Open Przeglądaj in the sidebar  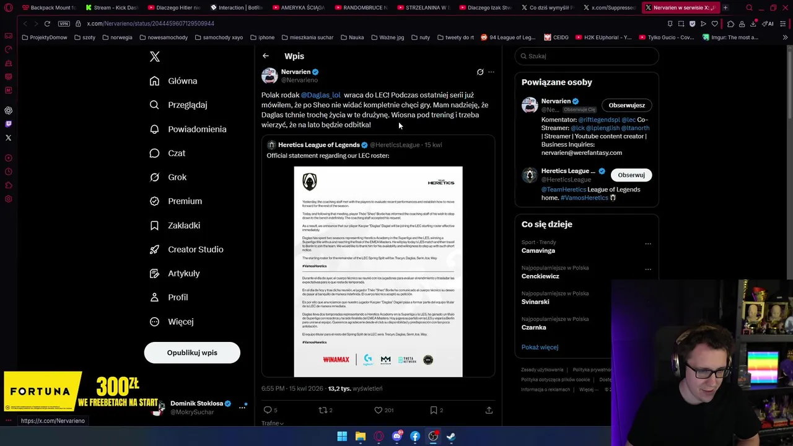coord(179,105)
